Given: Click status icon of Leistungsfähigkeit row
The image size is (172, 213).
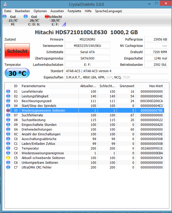Looking at the screenshot, I should coord(8,96).
